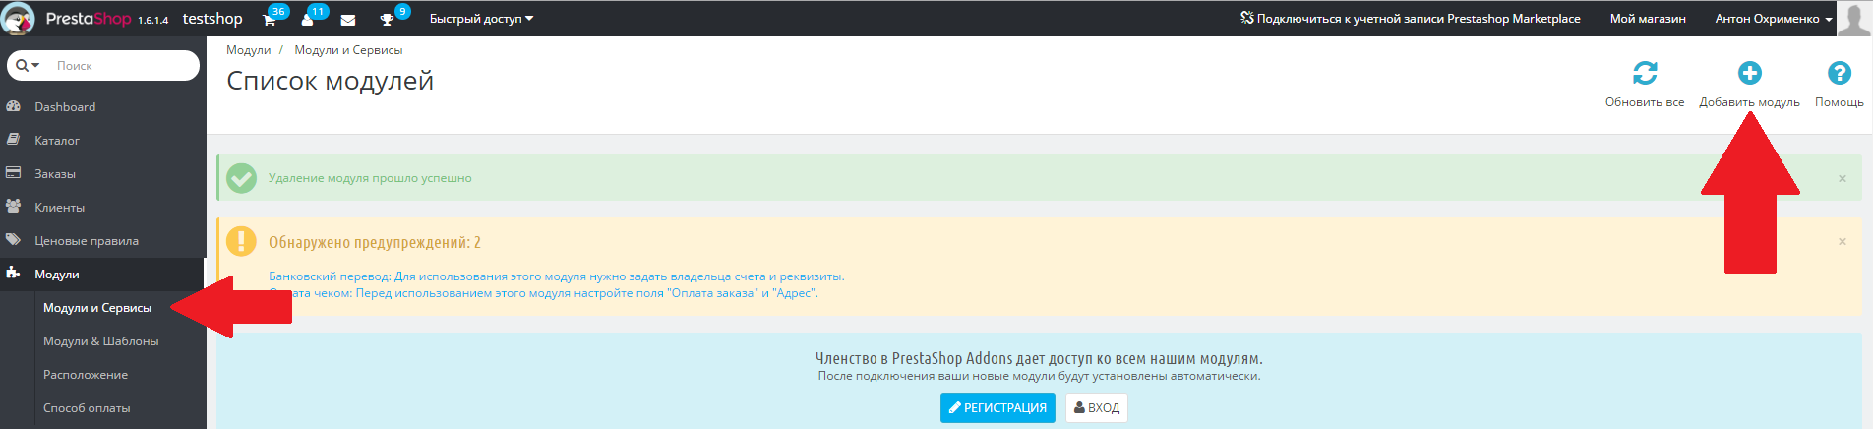Click the user avatar picture
Image resolution: width=1873 pixels, height=429 pixels.
(x=1854, y=19)
